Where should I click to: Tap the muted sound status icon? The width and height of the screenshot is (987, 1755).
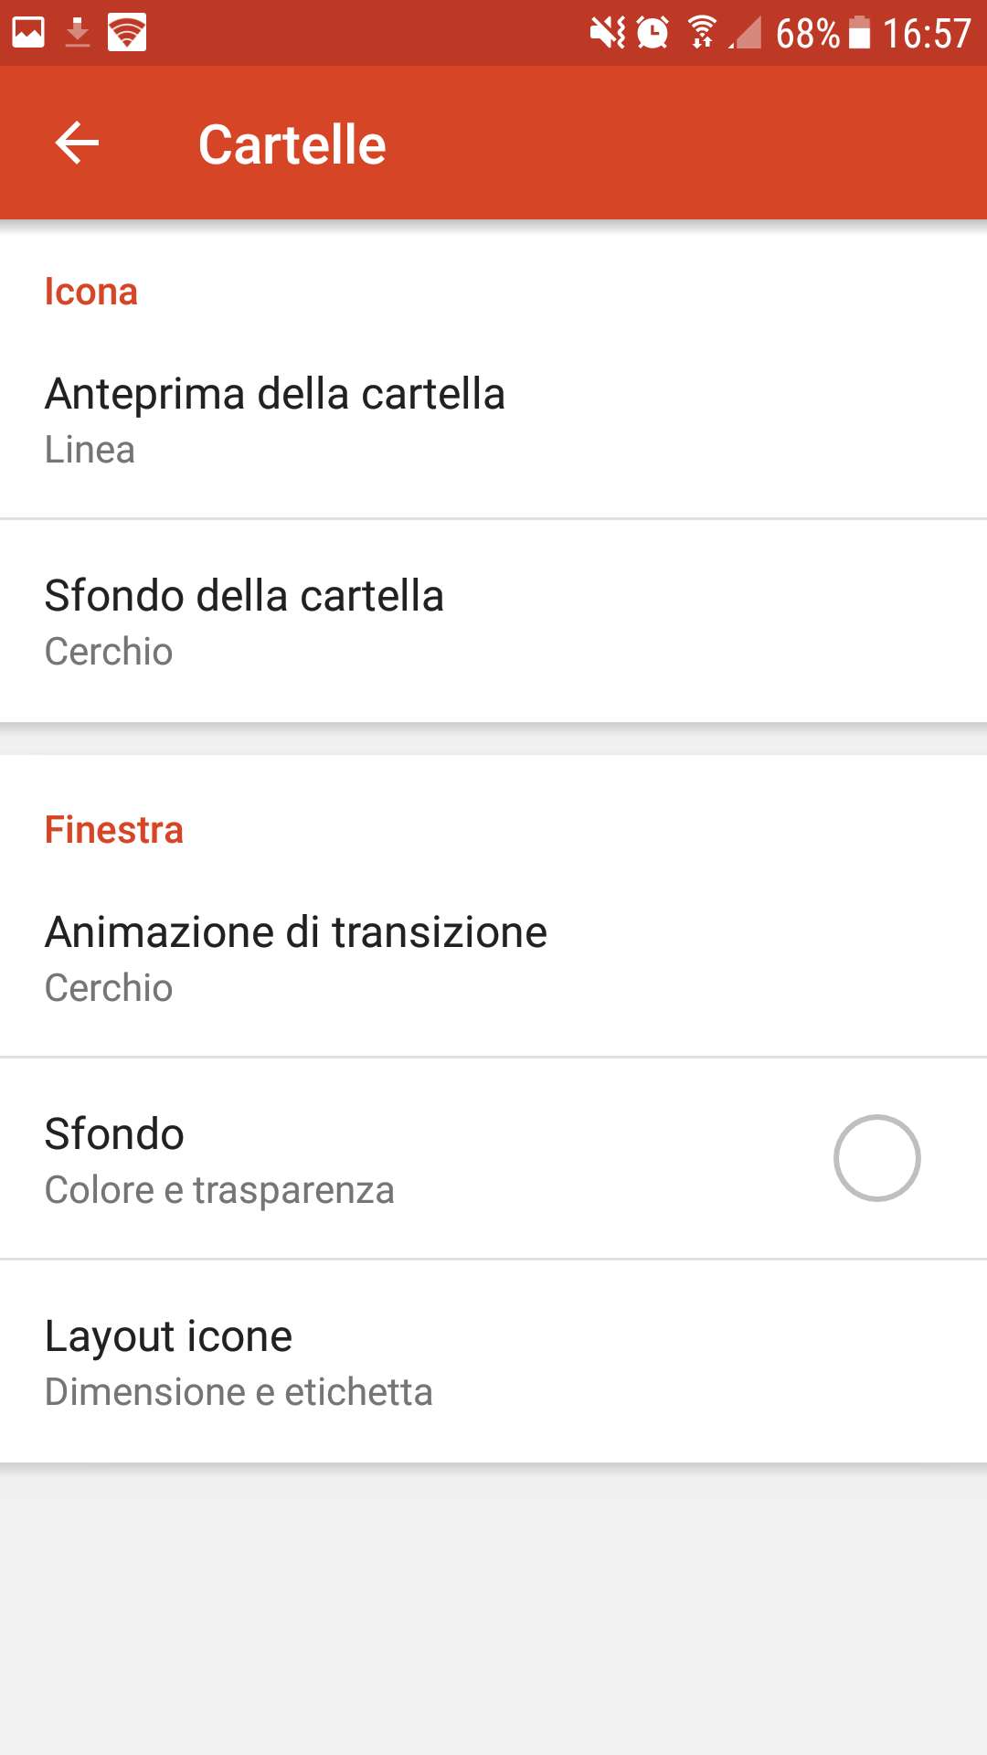coord(607,33)
